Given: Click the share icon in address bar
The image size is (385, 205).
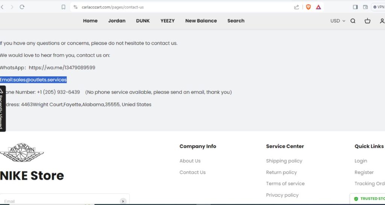Looking at the screenshot, I should [x=297, y=7].
